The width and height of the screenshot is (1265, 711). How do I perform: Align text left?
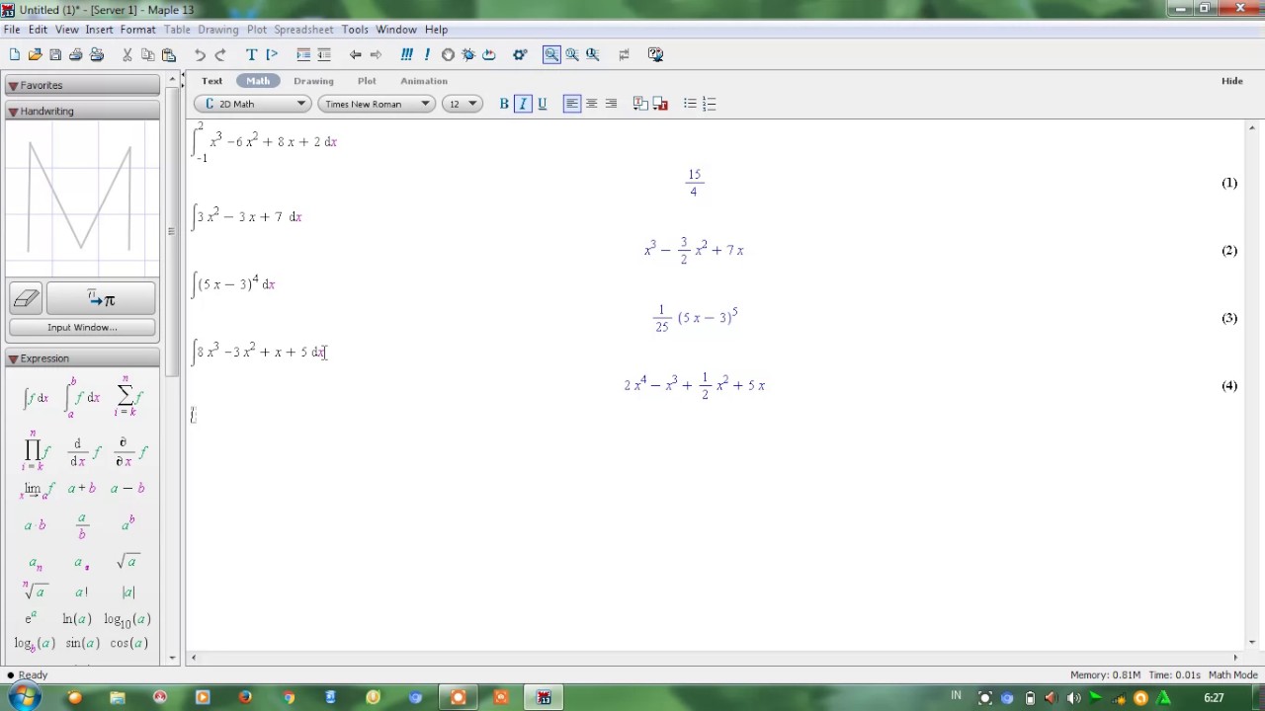[x=571, y=104]
